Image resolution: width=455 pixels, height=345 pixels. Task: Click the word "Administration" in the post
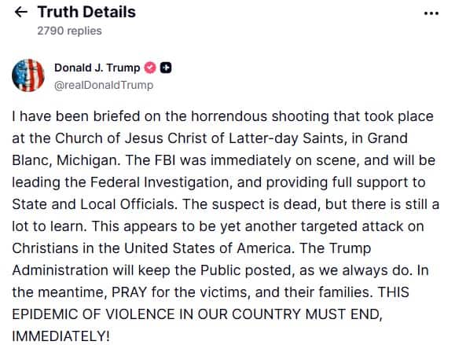pos(60,270)
